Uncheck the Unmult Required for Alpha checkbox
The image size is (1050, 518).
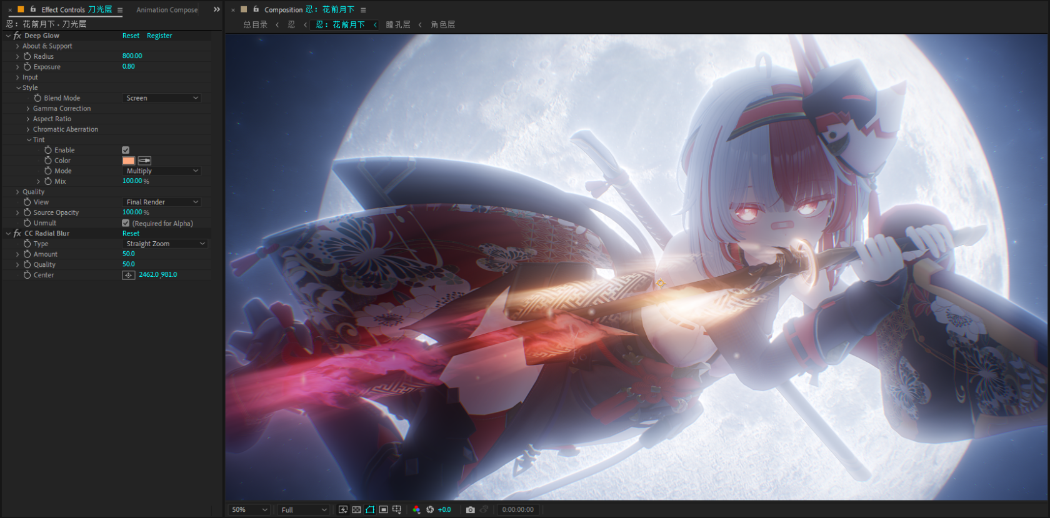tap(126, 223)
